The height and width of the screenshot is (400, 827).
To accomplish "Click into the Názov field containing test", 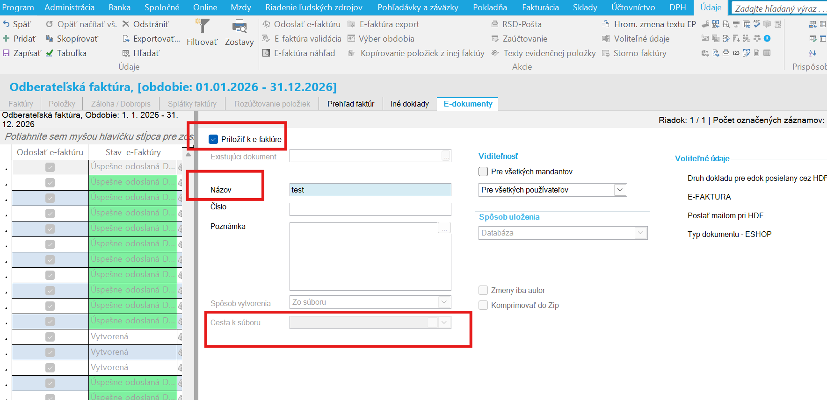I will 370,190.
